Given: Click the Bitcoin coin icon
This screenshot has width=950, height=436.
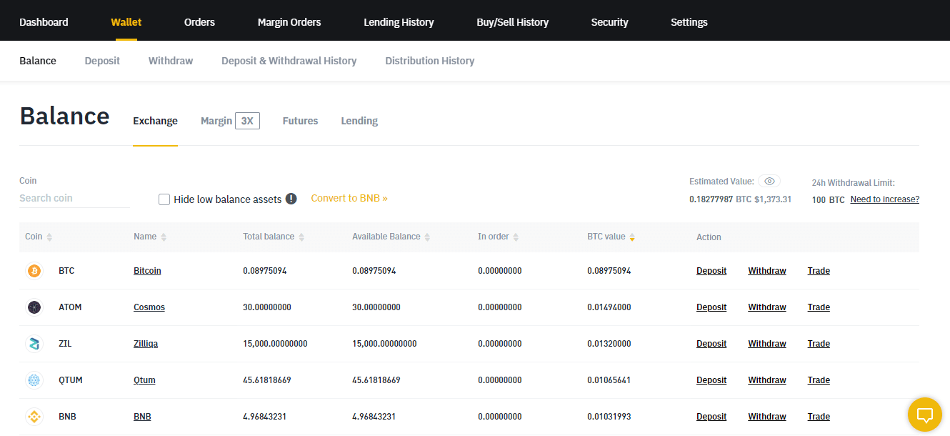Looking at the screenshot, I should (x=34, y=271).
